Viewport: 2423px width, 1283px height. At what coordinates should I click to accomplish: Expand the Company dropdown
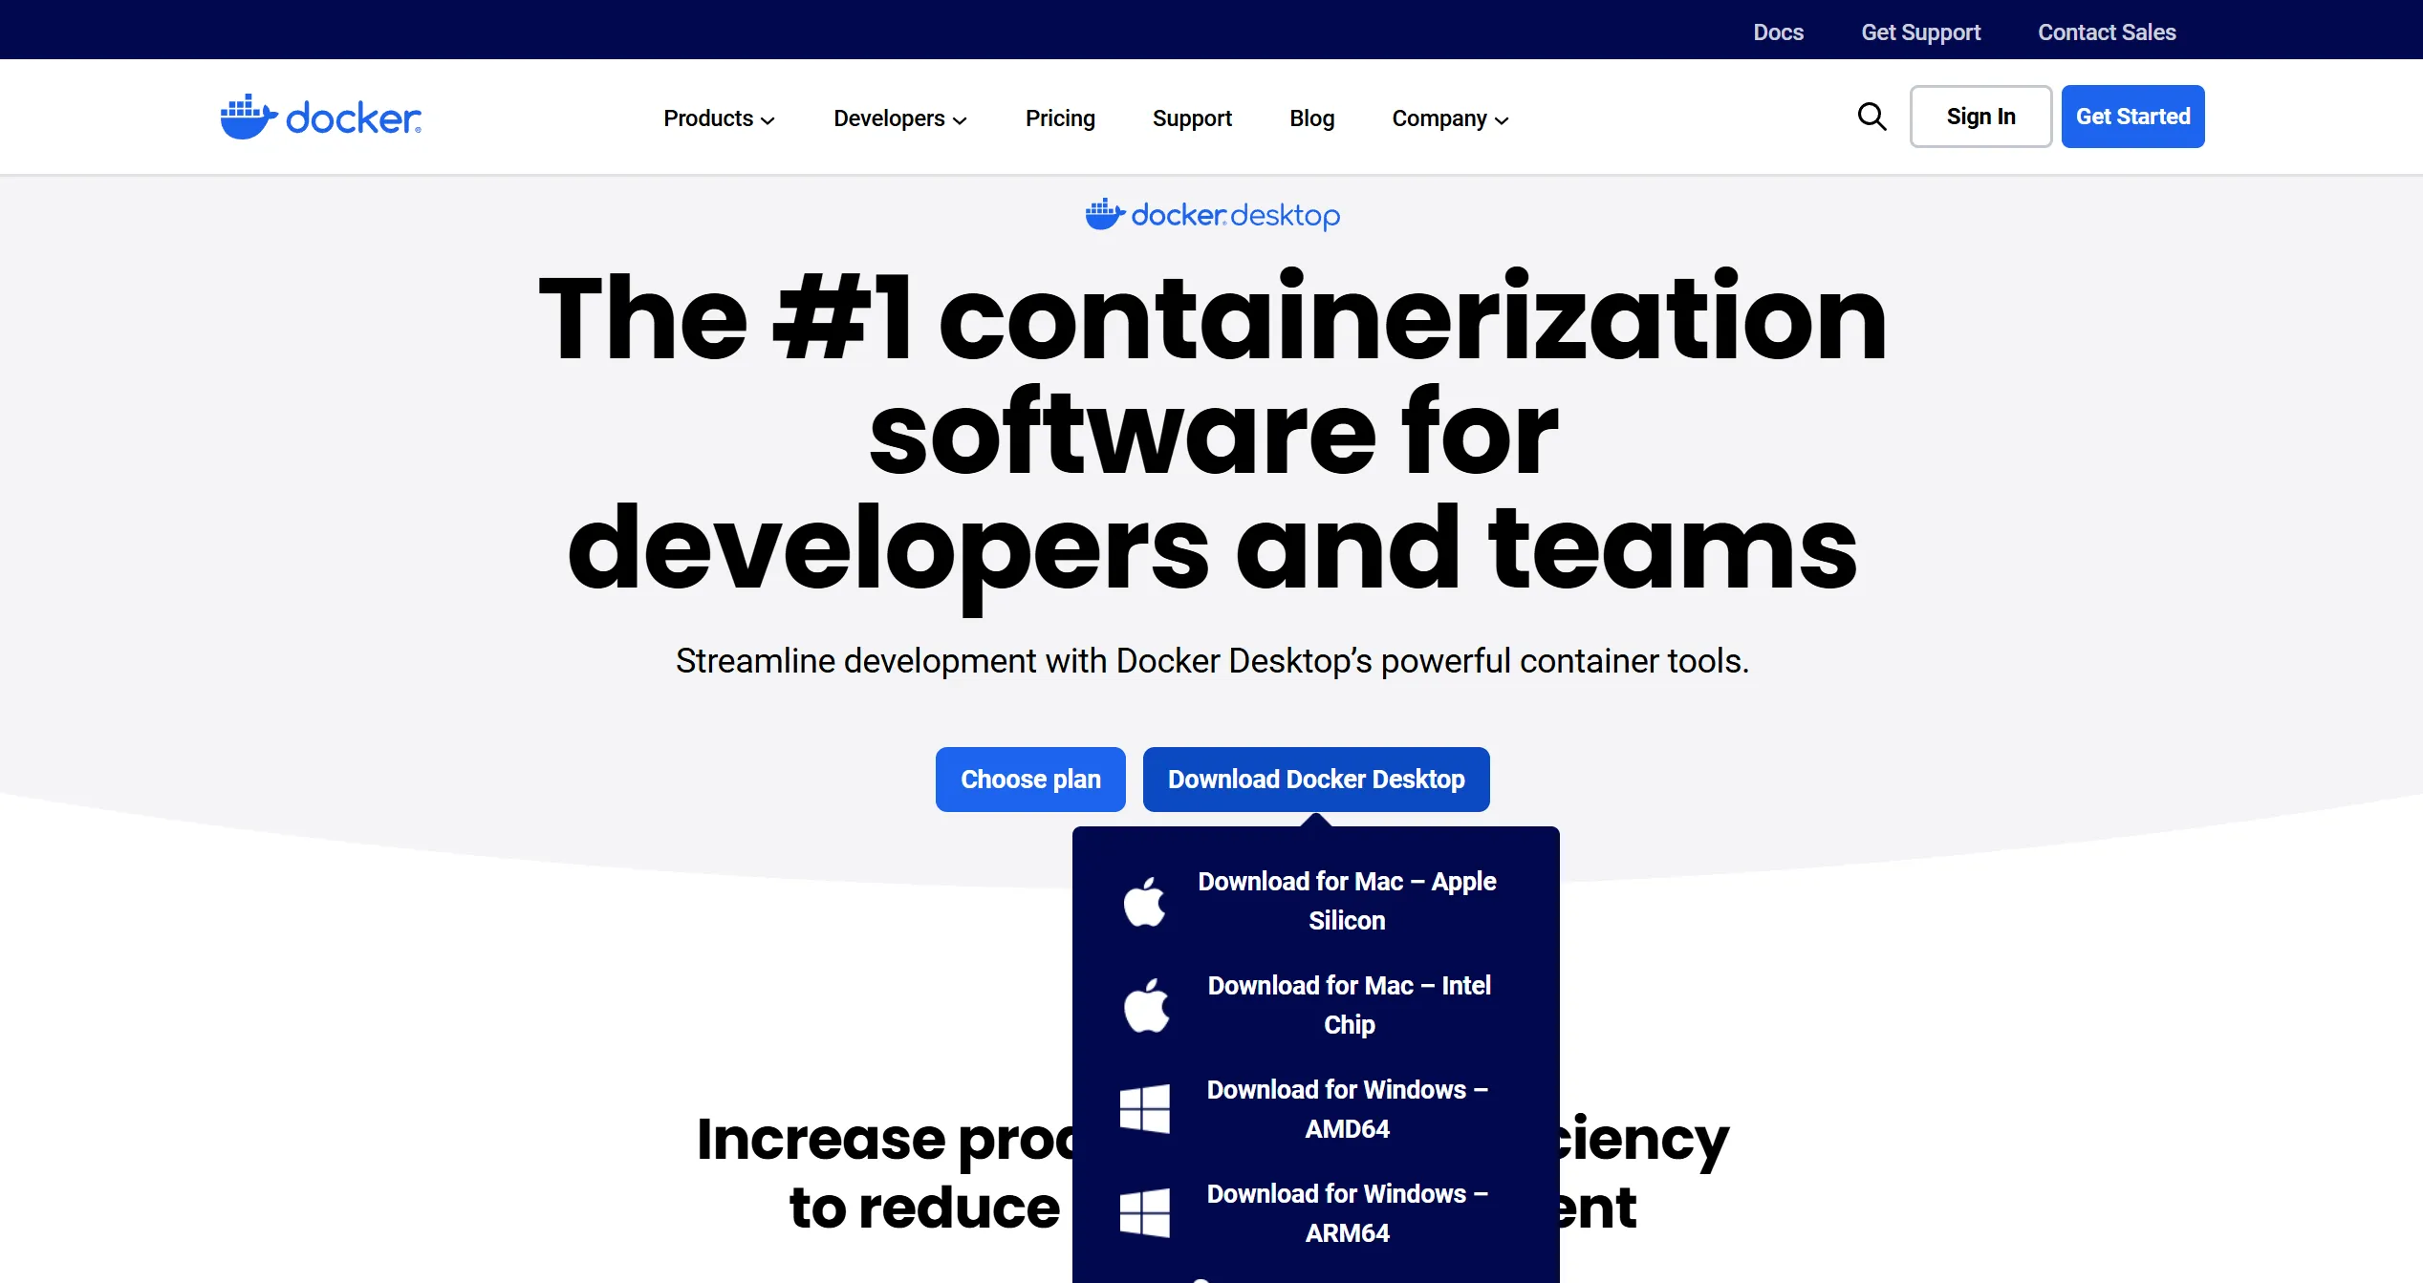pos(1448,118)
